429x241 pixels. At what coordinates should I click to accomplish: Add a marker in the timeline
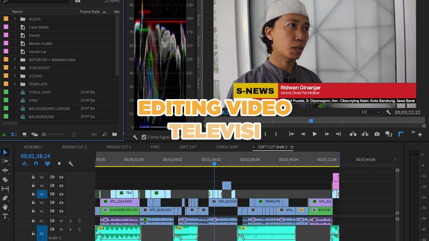(x=59, y=163)
